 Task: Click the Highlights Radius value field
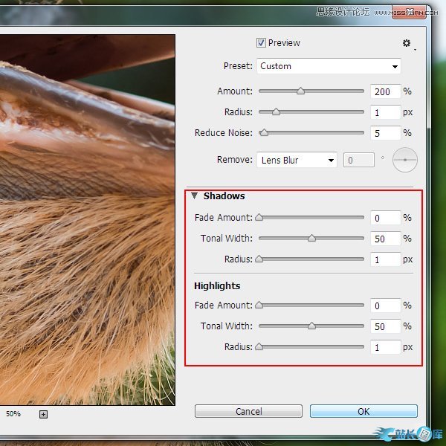click(384, 347)
